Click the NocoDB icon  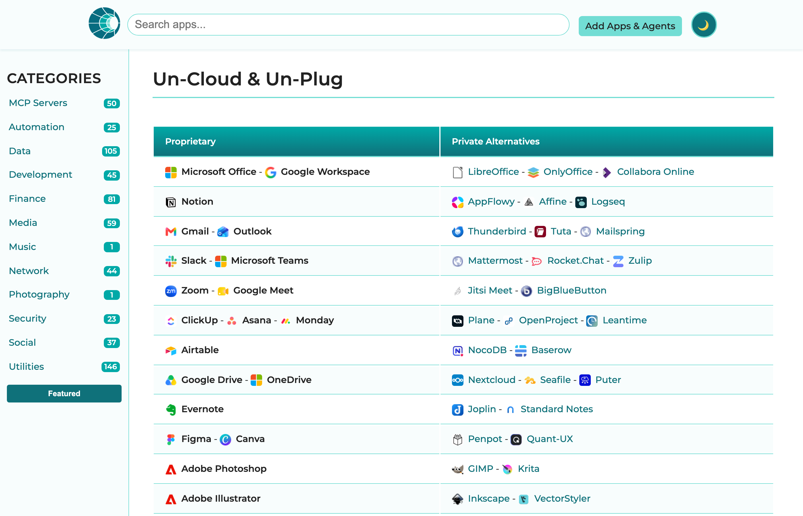(x=457, y=351)
